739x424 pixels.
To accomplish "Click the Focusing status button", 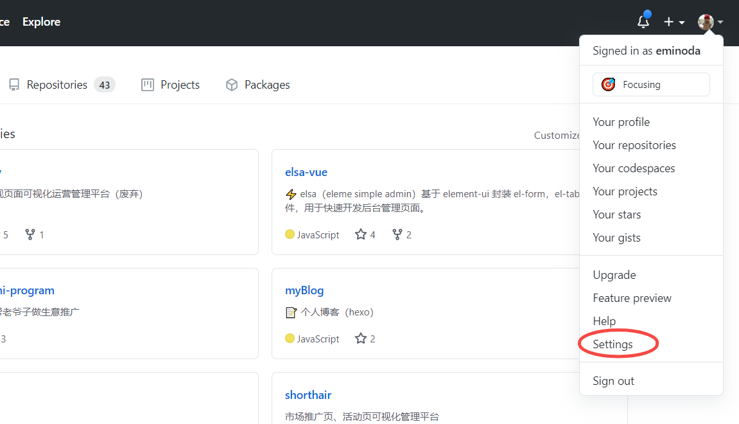I will point(651,84).
